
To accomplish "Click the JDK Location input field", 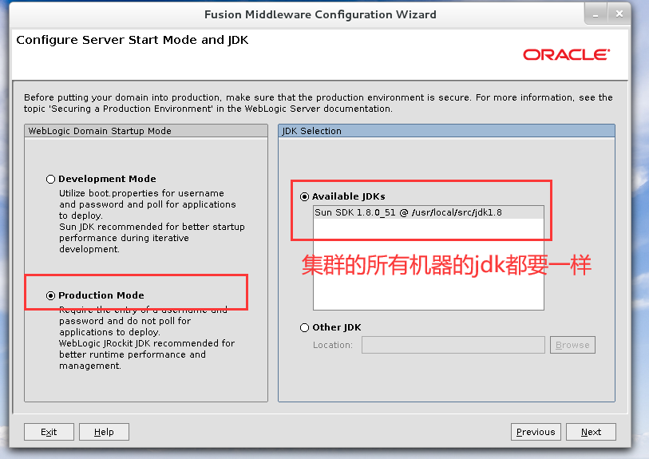I will click(453, 345).
